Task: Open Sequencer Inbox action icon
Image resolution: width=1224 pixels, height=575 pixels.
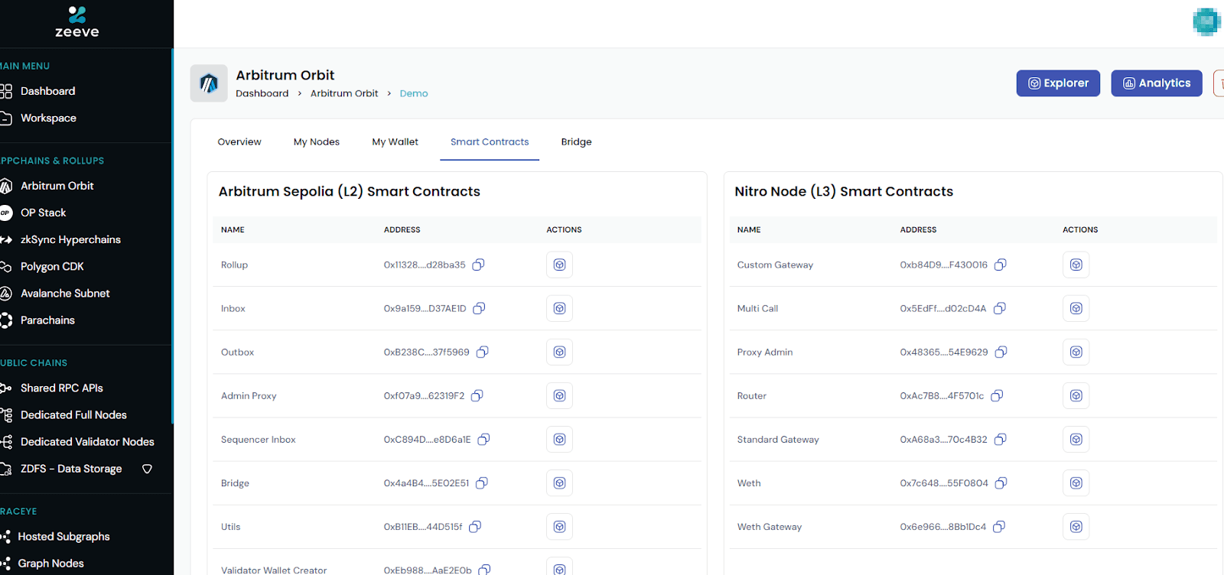Action: click(x=560, y=439)
